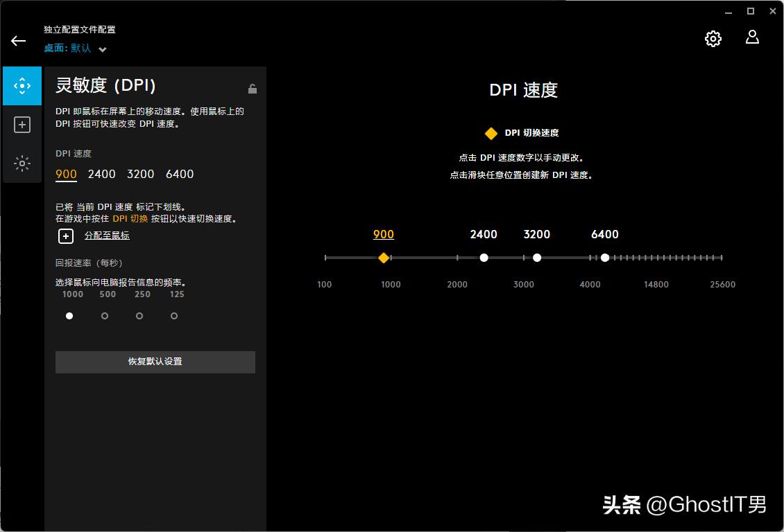
Task: Click the 2400 DPI number to edit it
Action: coord(483,235)
